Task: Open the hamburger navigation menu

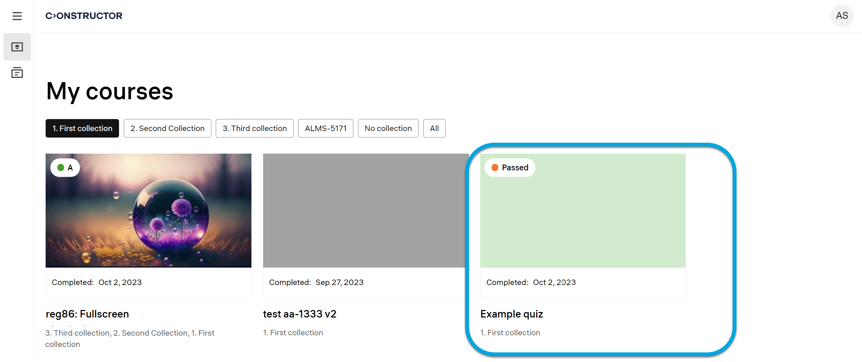Action: pos(17,16)
